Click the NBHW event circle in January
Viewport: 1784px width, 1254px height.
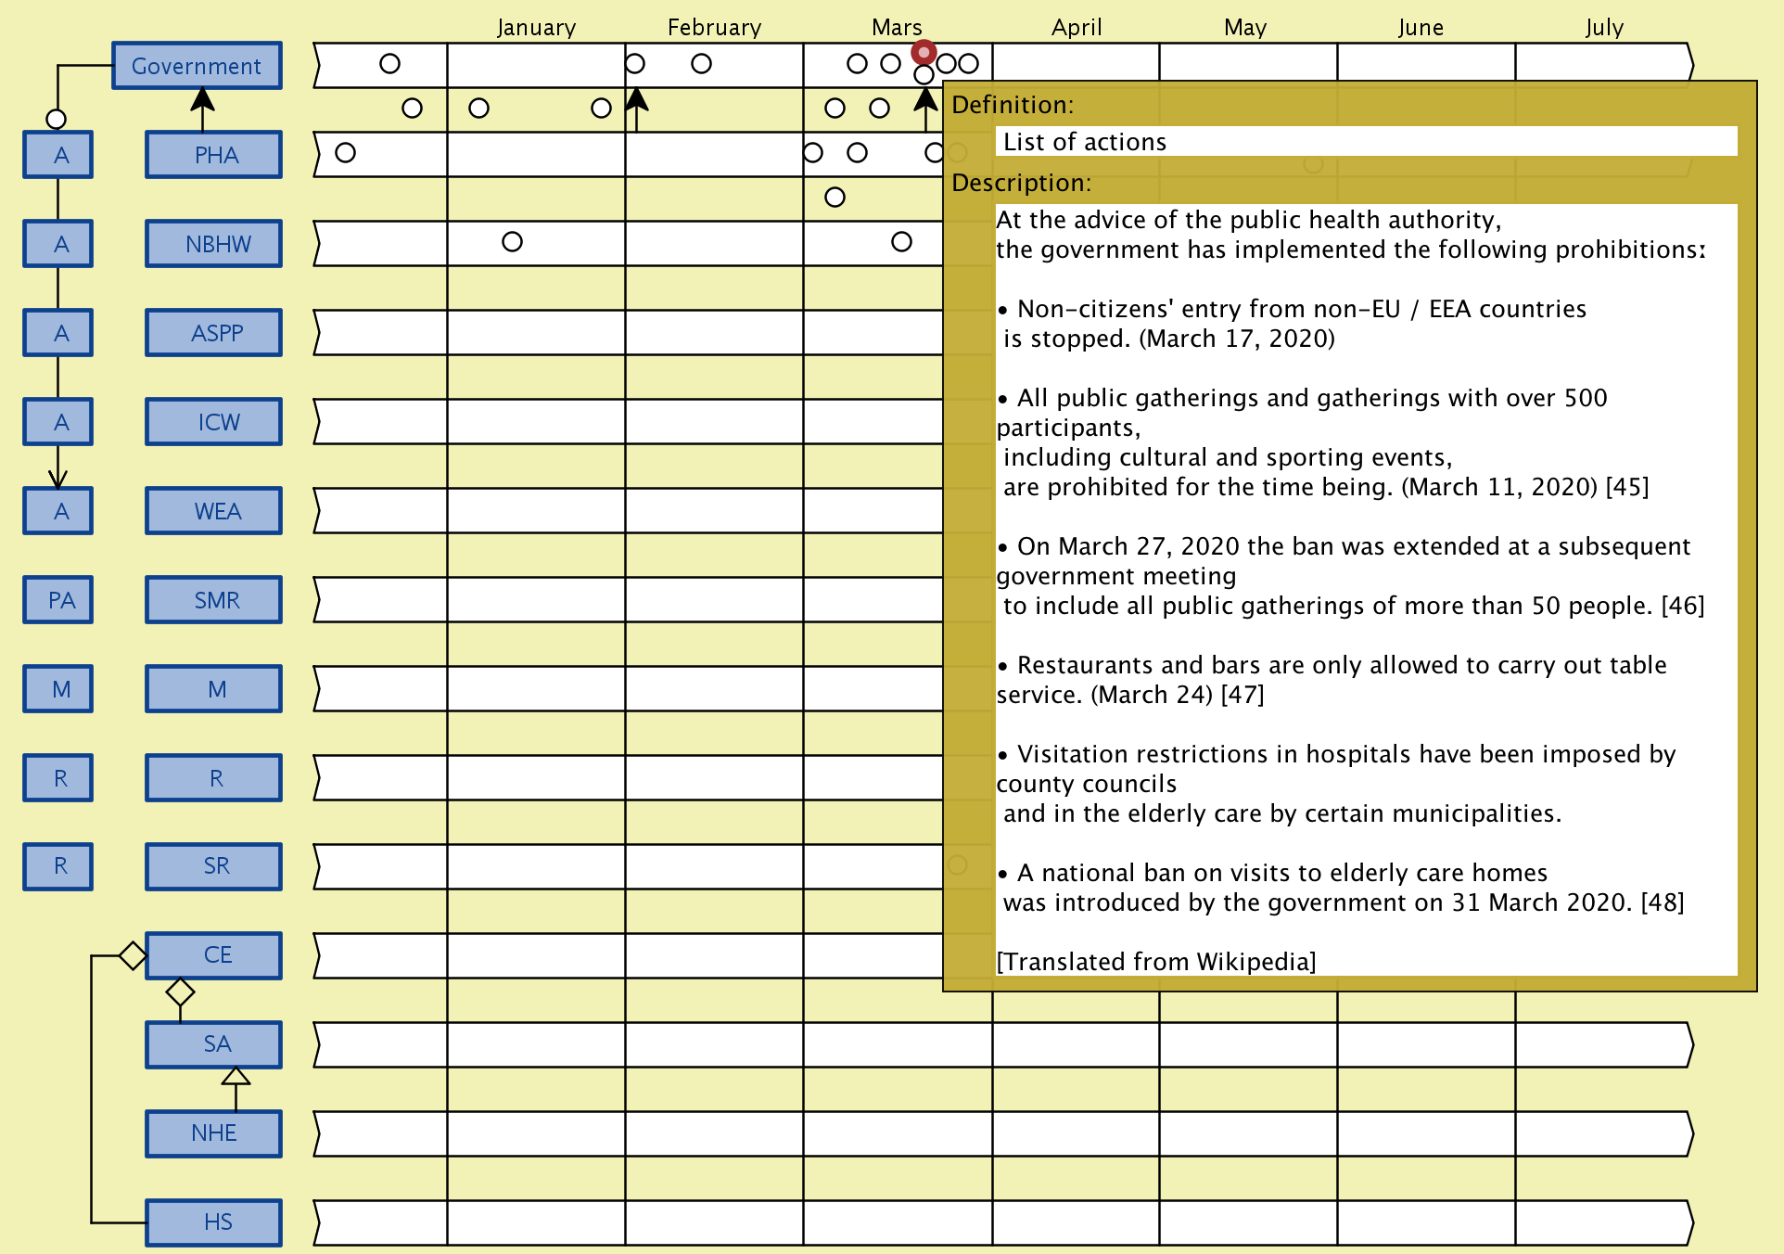tap(512, 242)
